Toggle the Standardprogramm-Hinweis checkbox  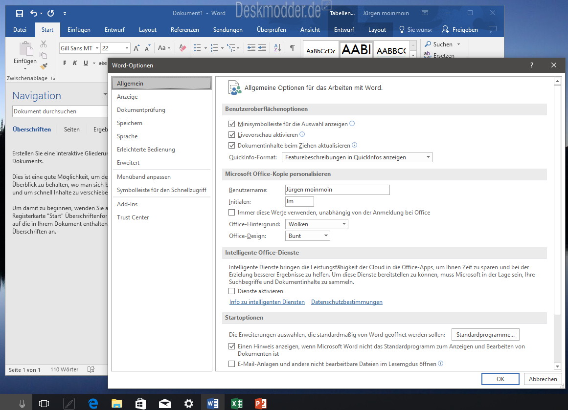[232, 346]
